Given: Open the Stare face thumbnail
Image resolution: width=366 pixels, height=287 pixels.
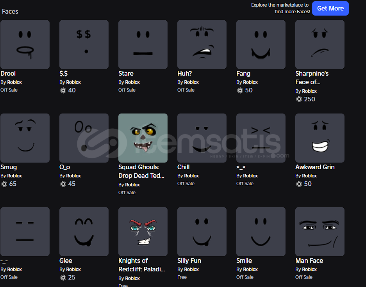Looking at the screenshot, I should click(143, 44).
